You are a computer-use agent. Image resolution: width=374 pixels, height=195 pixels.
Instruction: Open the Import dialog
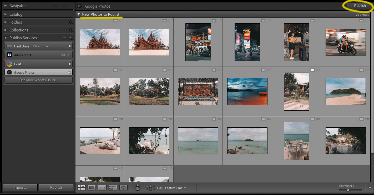pyautogui.click(x=20, y=187)
